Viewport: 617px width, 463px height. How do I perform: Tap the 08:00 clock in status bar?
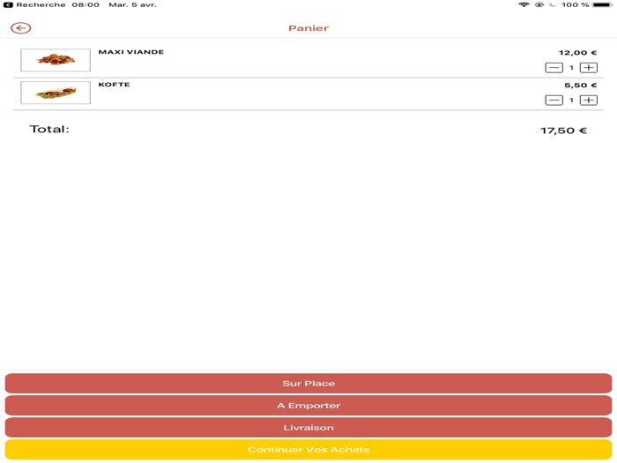85,4
